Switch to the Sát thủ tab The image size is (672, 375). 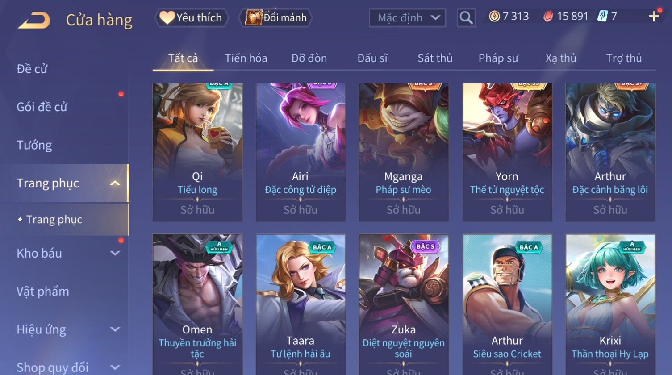[x=435, y=58]
